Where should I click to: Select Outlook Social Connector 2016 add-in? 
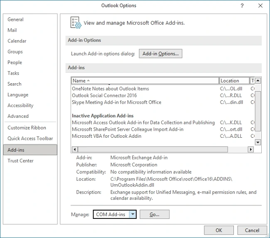click(104, 96)
